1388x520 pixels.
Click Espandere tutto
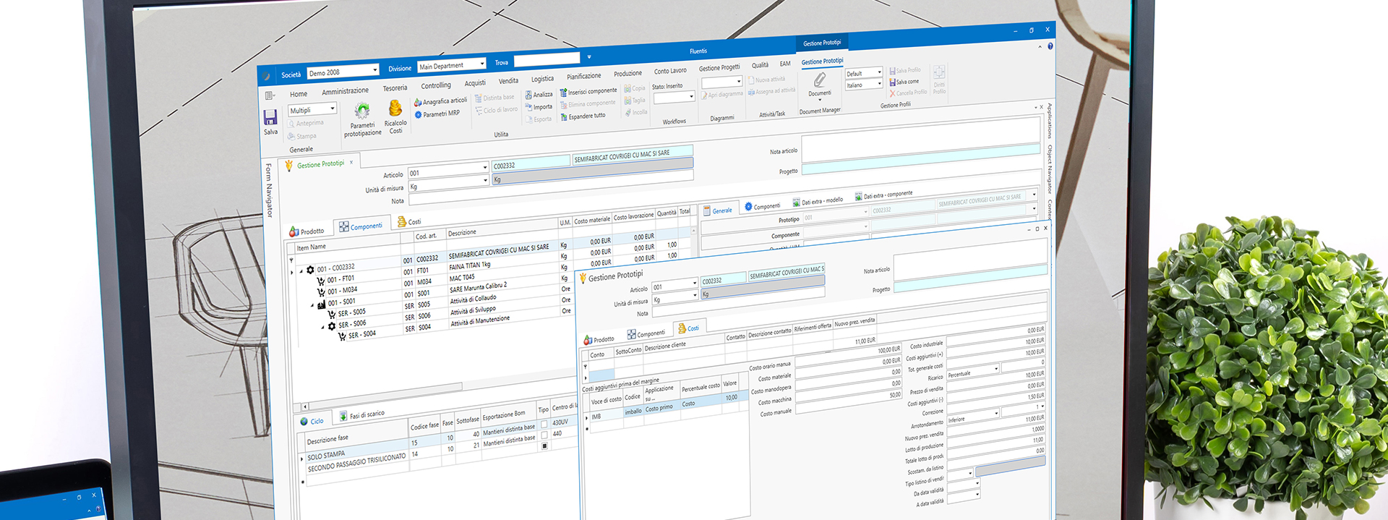pos(583,116)
